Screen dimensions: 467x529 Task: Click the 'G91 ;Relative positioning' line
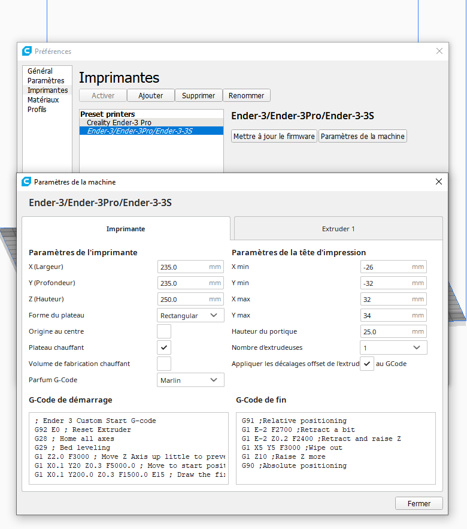294,421
